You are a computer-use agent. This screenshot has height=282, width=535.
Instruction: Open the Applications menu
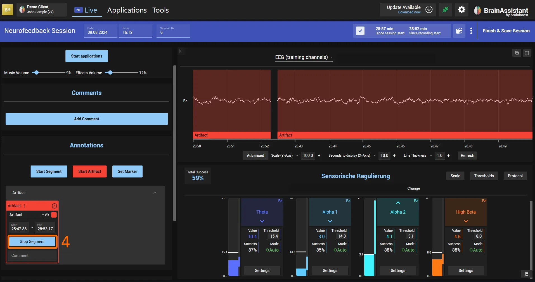127,10
